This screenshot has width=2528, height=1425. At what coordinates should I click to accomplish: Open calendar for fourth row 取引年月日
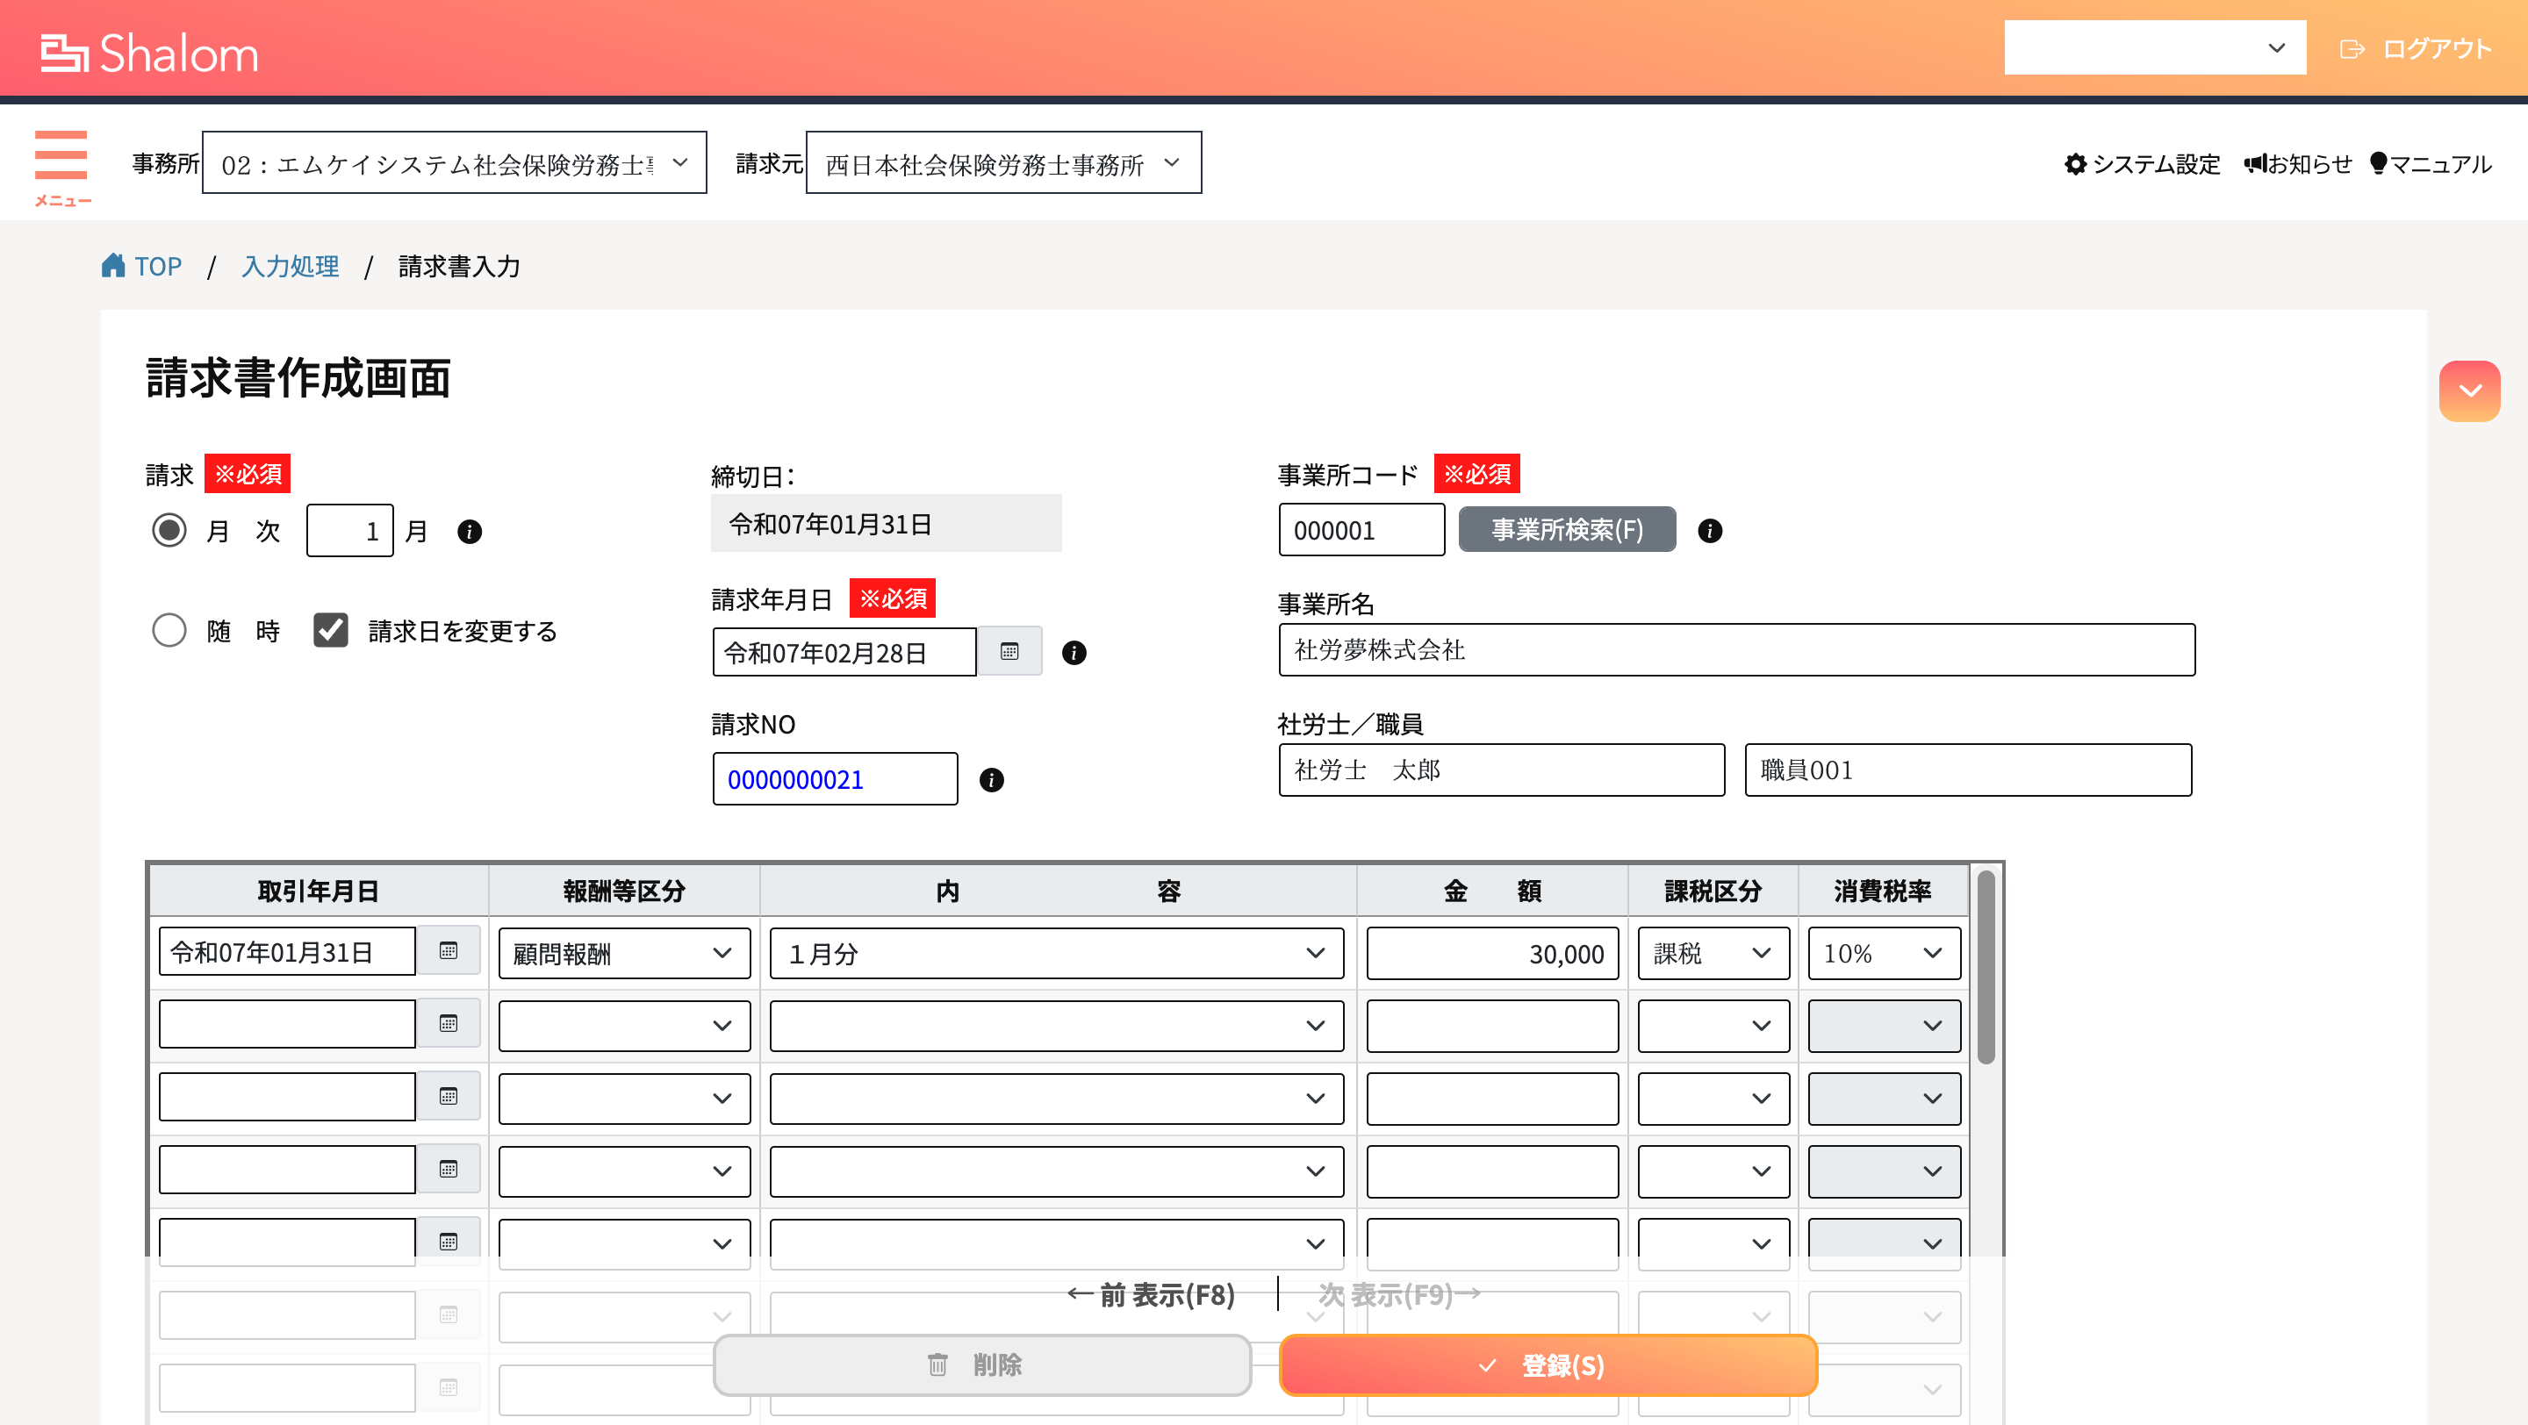[449, 1169]
